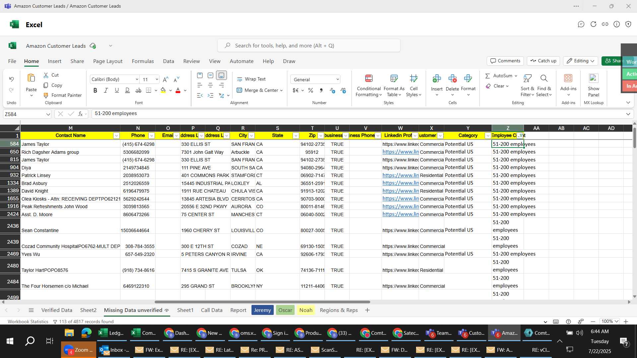This screenshot has width=637, height=358.
Task: Toggle Bold formatting
Action: pyautogui.click(x=95, y=90)
